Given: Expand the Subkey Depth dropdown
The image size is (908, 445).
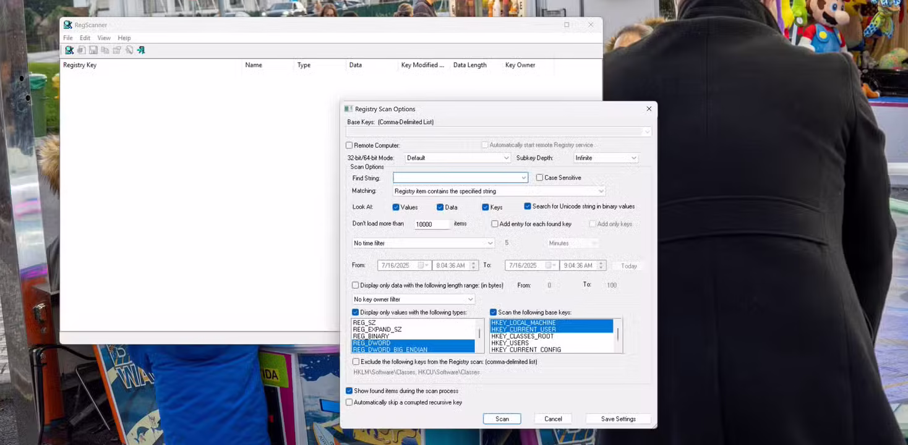Looking at the screenshot, I should 633,158.
